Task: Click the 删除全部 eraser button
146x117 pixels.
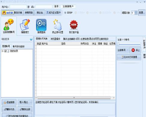Action: coord(25,109)
